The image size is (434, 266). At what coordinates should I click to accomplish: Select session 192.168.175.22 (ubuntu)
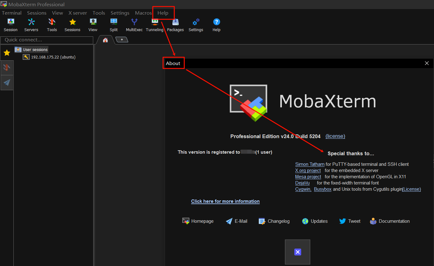tap(49, 57)
